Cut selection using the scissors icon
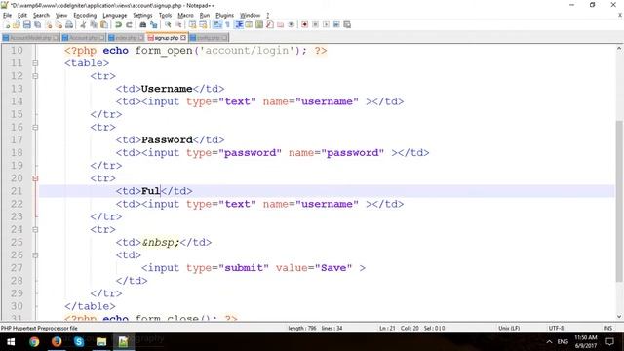 [83, 24]
